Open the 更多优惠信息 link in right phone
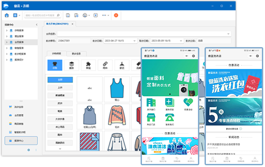This screenshot has width=265, height=167. [234, 129]
